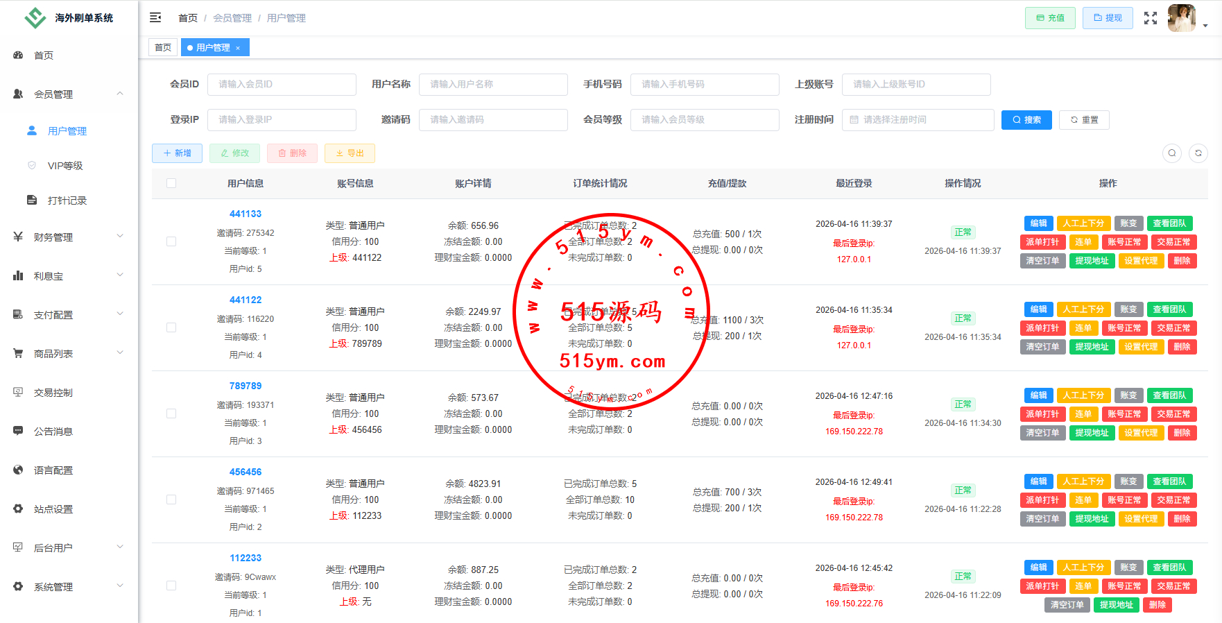Switch to the 首页 tab
1222x623 pixels.
point(163,48)
